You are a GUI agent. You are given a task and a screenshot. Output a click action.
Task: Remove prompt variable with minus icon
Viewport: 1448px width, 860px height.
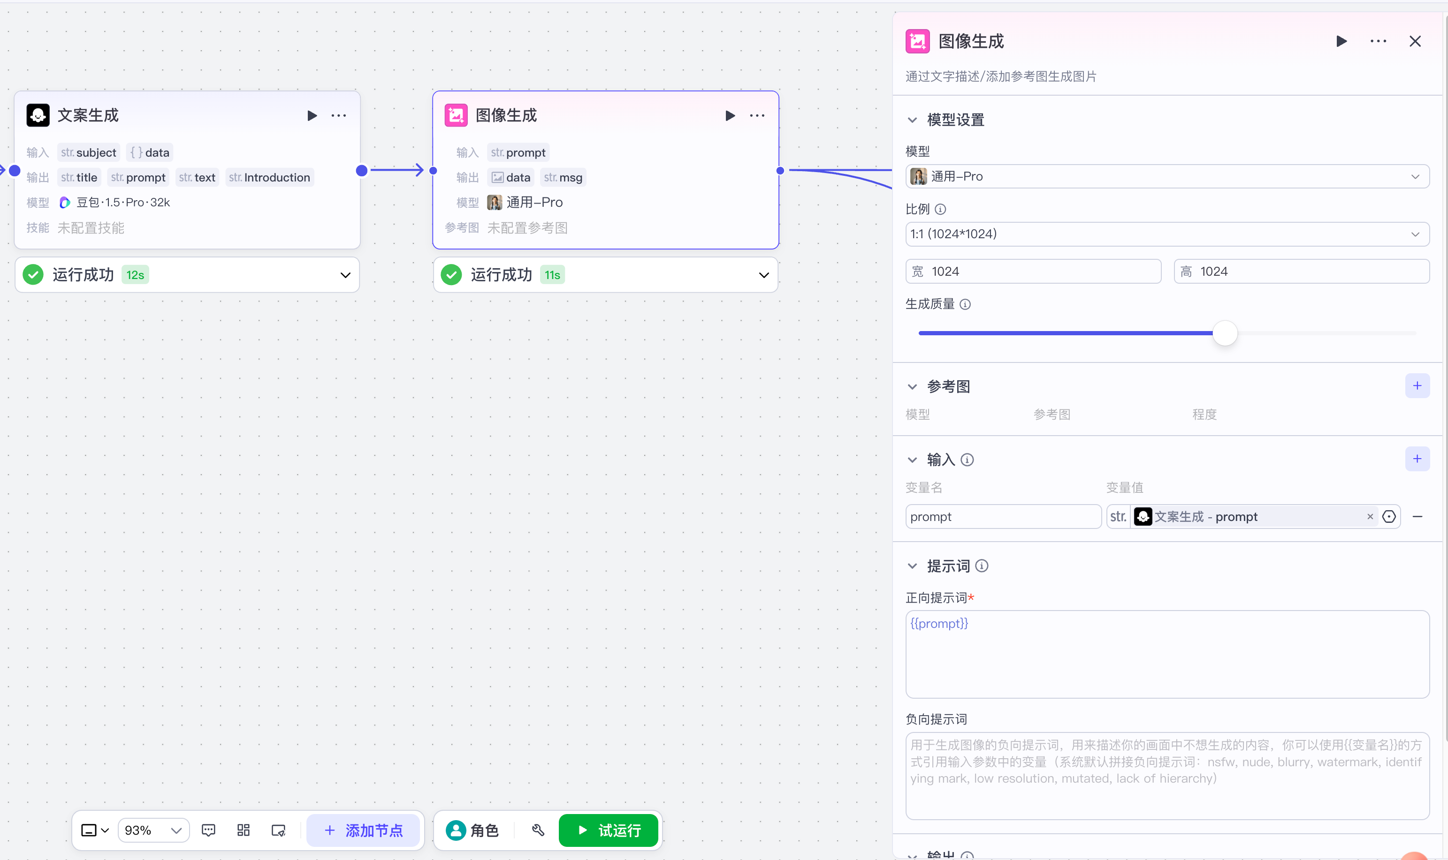click(x=1417, y=516)
